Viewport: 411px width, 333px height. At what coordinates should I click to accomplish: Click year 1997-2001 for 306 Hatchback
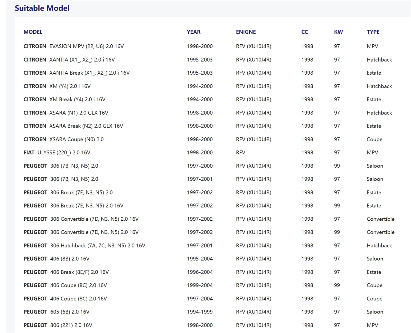point(200,246)
